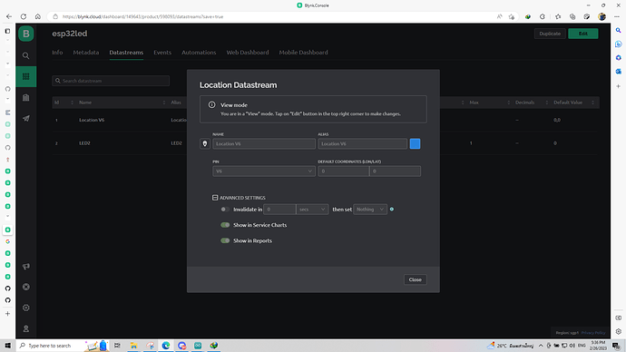Image resolution: width=626 pixels, height=352 pixels.
Task: Open the browser profile avatar
Action: pos(602,16)
